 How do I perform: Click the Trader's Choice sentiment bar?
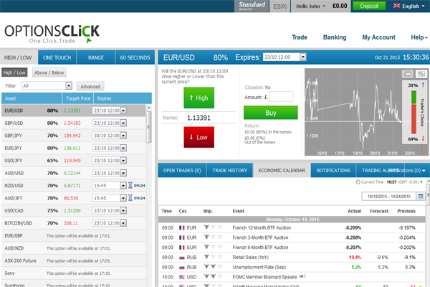tap(414, 112)
